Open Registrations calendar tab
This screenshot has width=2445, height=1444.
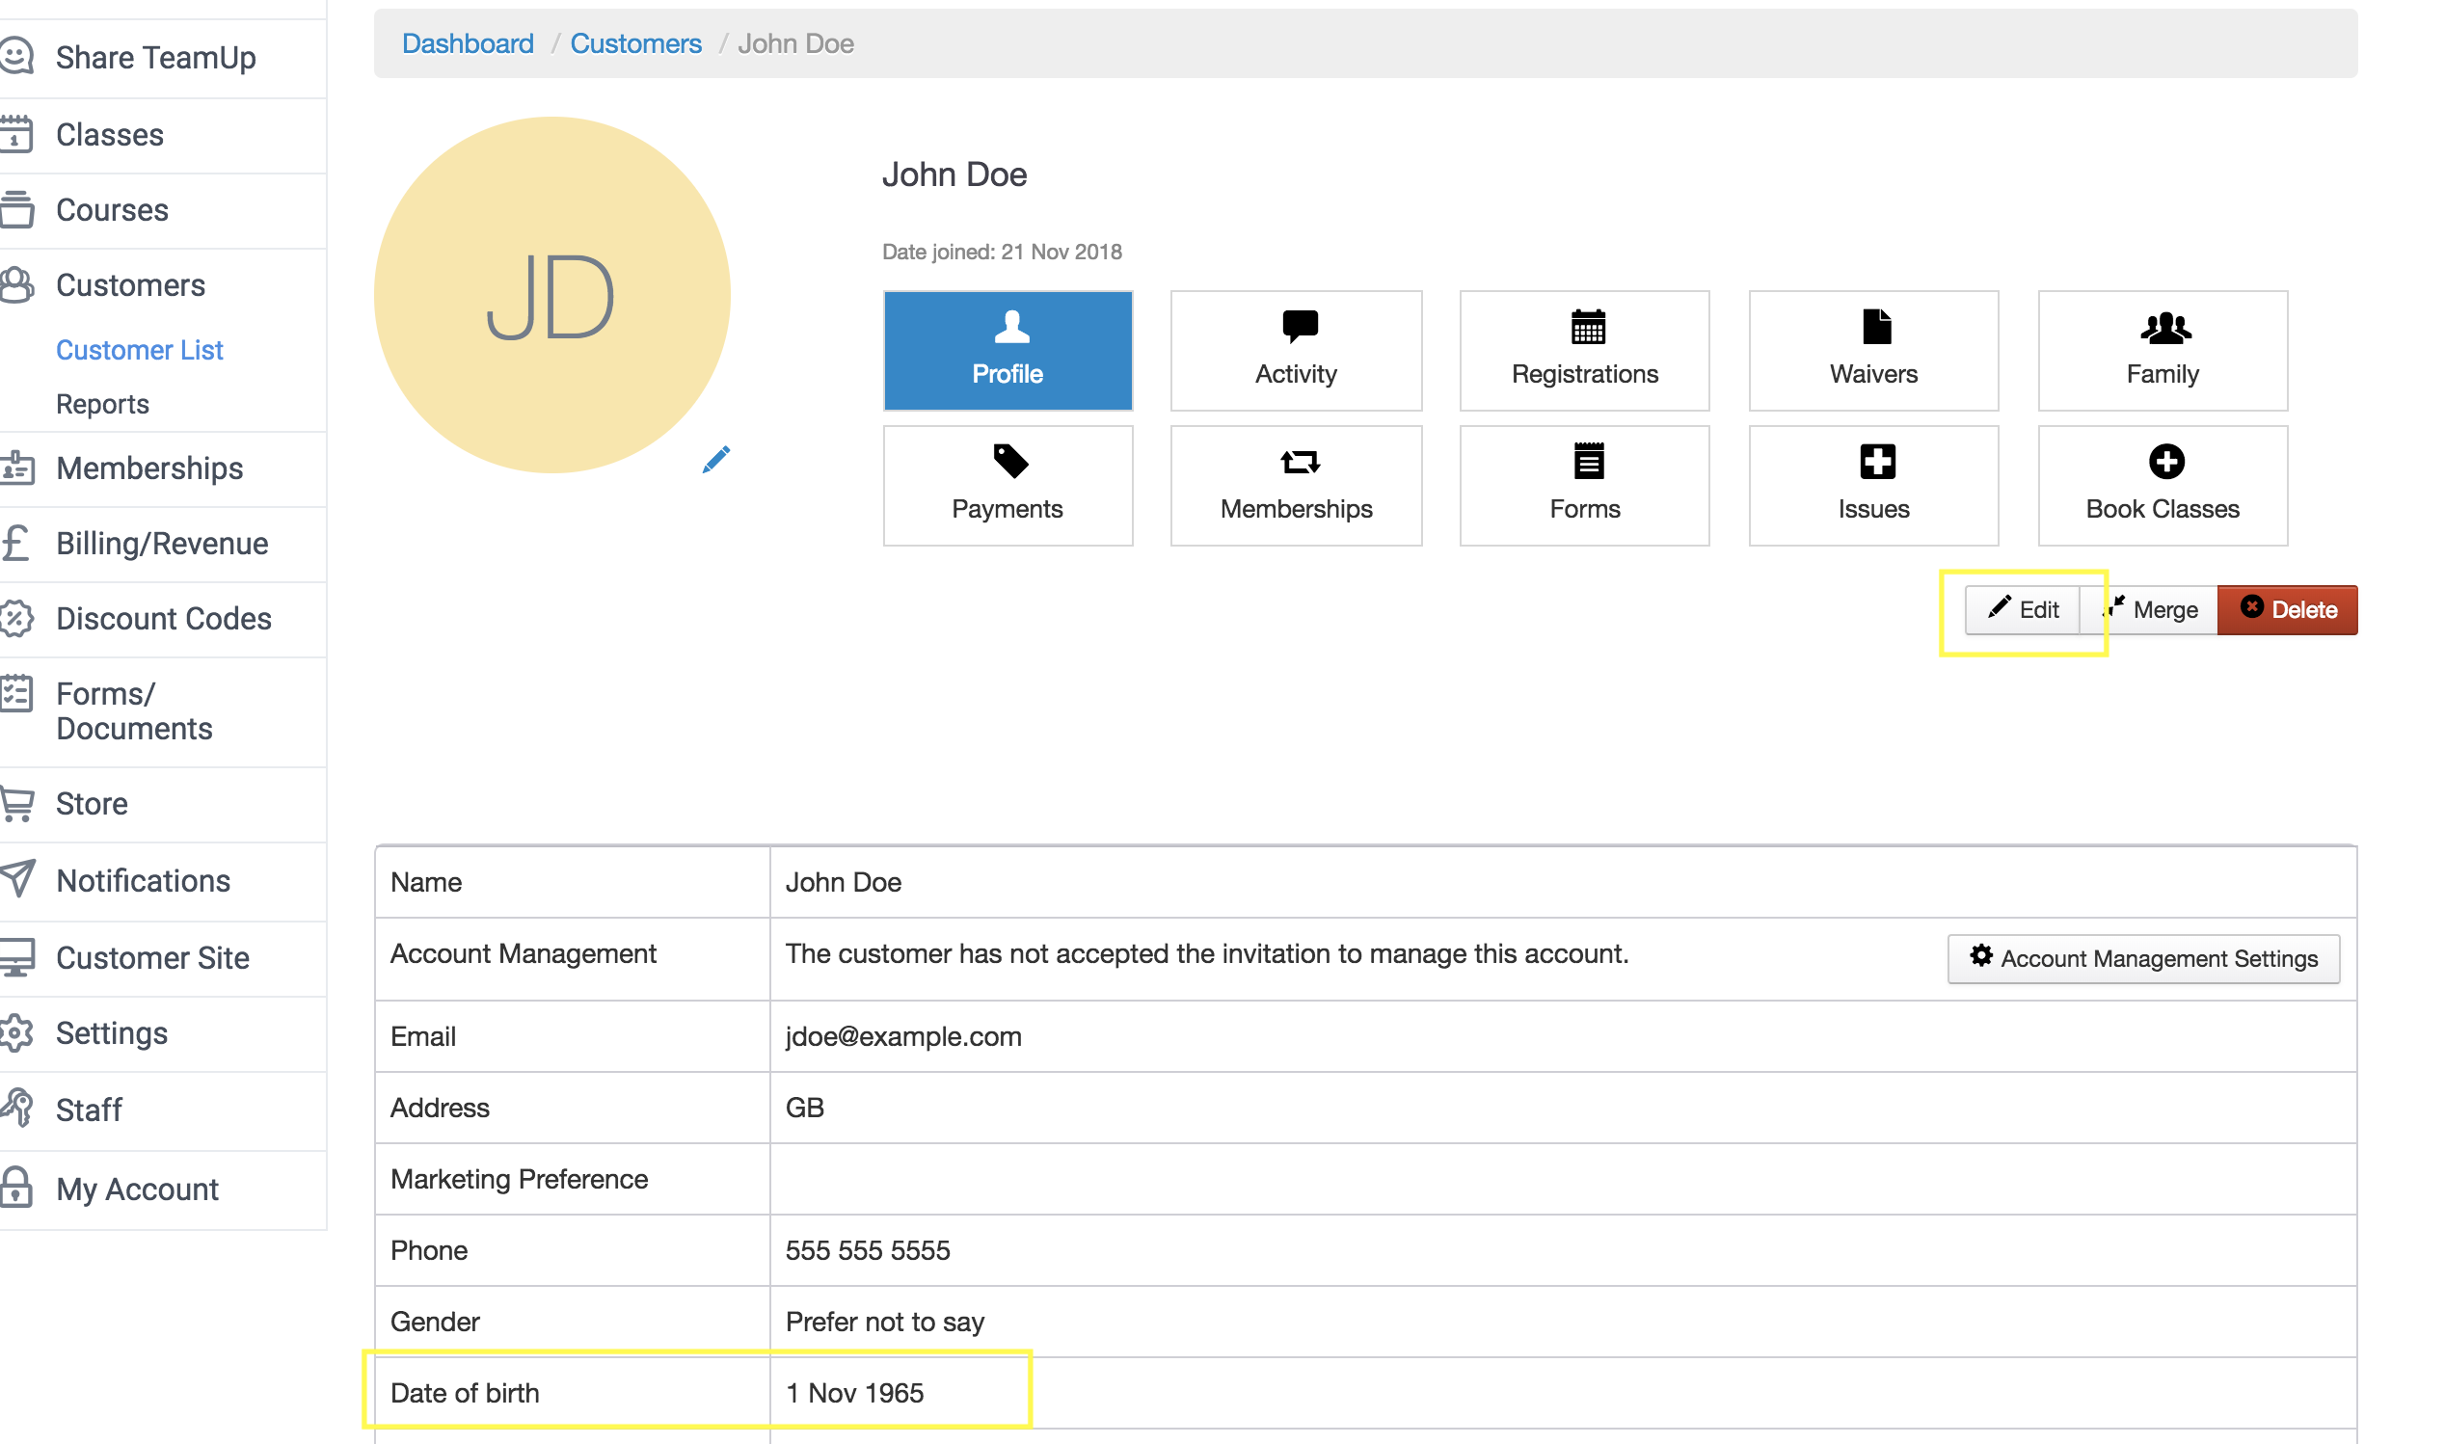(x=1584, y=350)
